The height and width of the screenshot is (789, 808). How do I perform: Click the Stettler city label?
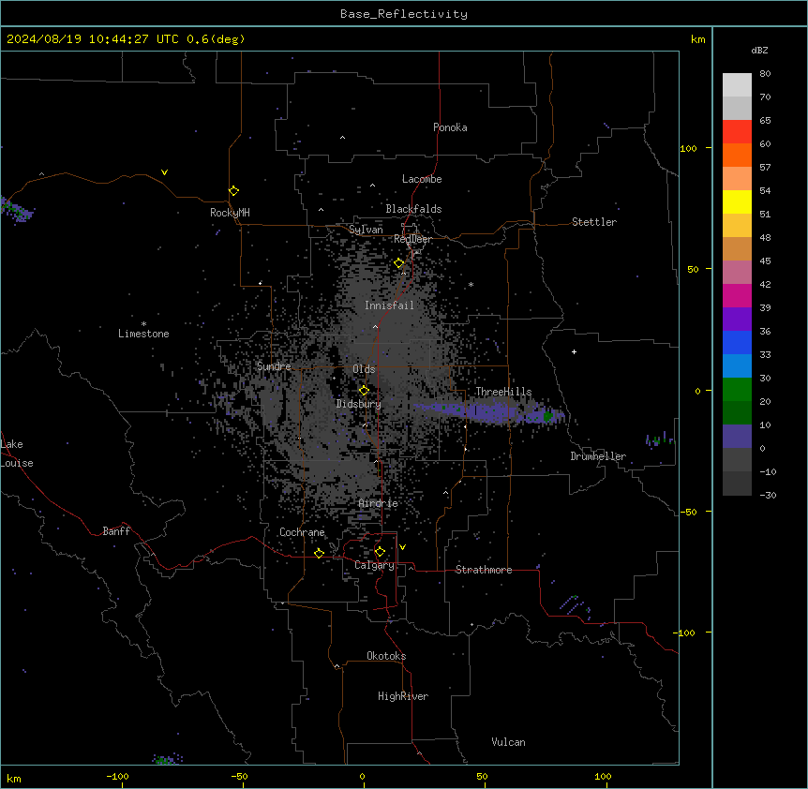[593, 222]
